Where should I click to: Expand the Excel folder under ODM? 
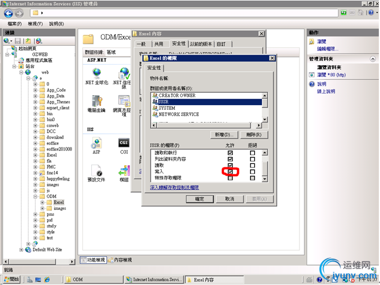coord(42,202)
